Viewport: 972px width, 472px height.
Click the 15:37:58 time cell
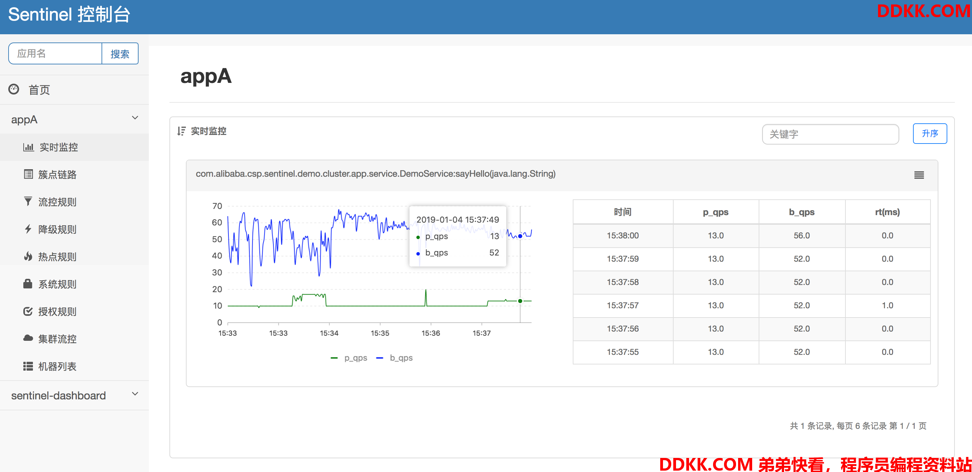tap(623, 282)
